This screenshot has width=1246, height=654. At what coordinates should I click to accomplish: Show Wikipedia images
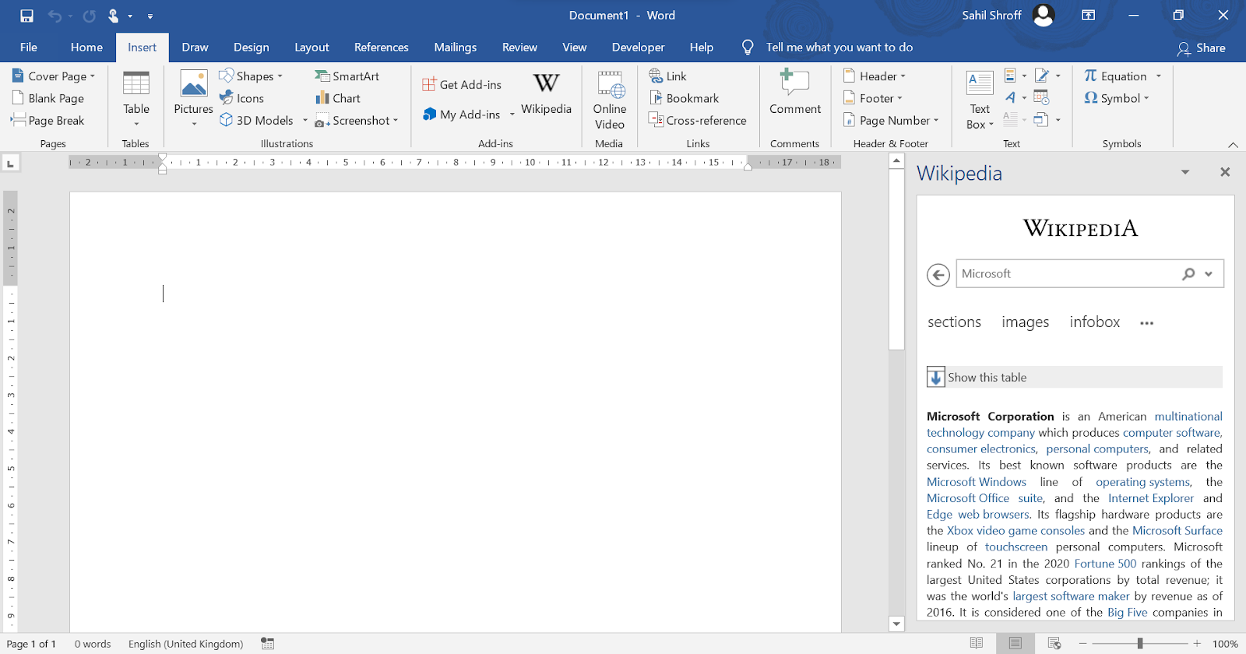[1025, 322]
